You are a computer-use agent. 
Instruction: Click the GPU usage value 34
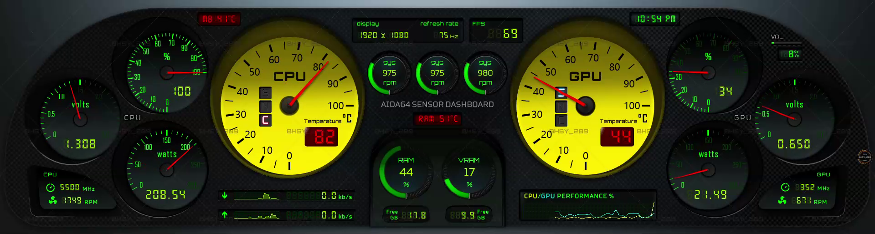point(726,91)
